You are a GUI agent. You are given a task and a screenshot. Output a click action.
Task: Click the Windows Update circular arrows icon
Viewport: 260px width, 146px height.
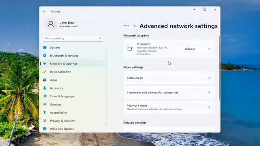[x=45, y=129]
